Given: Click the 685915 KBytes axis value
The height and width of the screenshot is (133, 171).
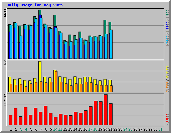Looking at the screenshot, I should coord(5,99).
